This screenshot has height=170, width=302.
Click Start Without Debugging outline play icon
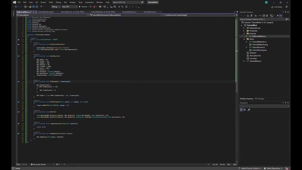[x=91, y=7]
